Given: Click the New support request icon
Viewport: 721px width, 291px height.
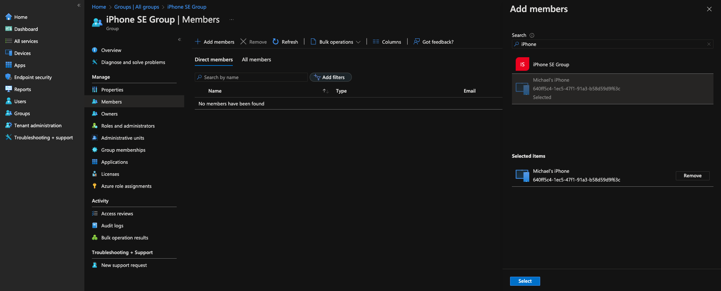Looking at the screenshot, I should point(95,265).
